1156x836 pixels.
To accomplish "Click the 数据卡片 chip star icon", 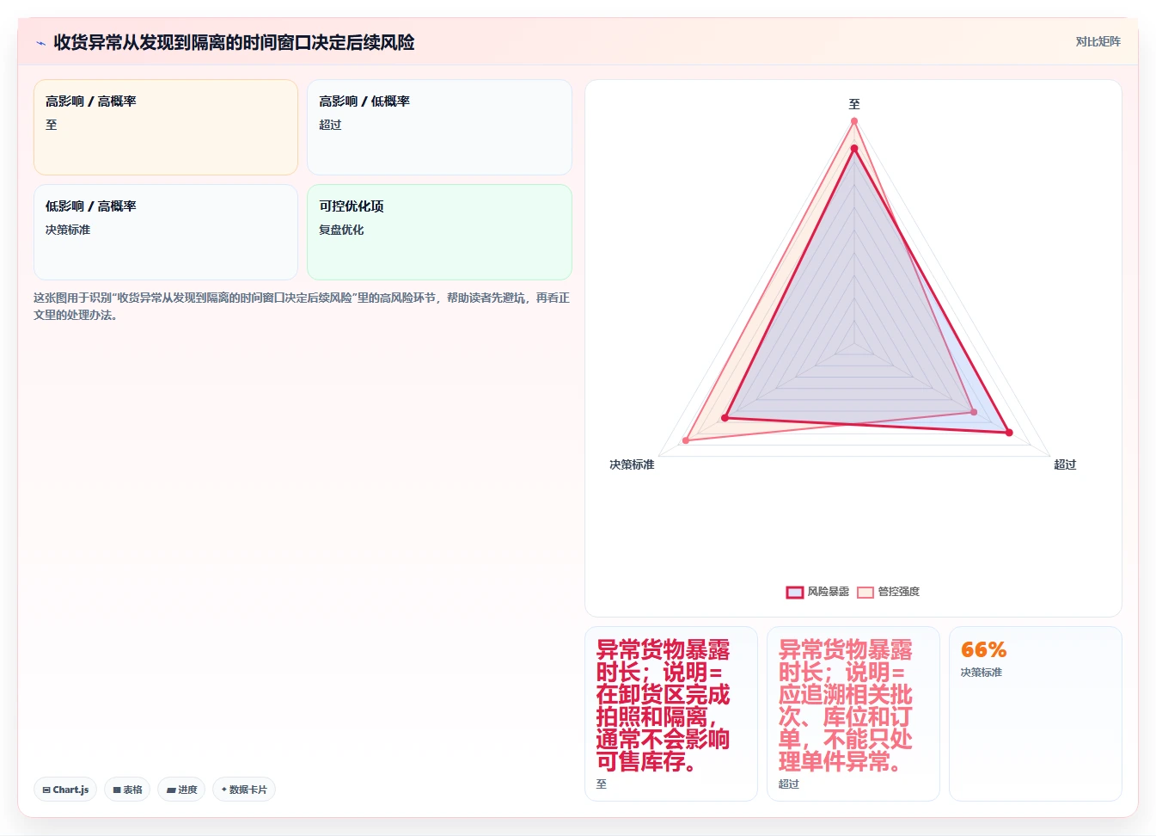I will 224,790.
